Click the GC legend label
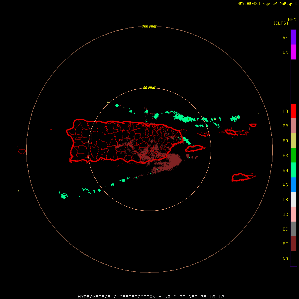 point(285,229)
